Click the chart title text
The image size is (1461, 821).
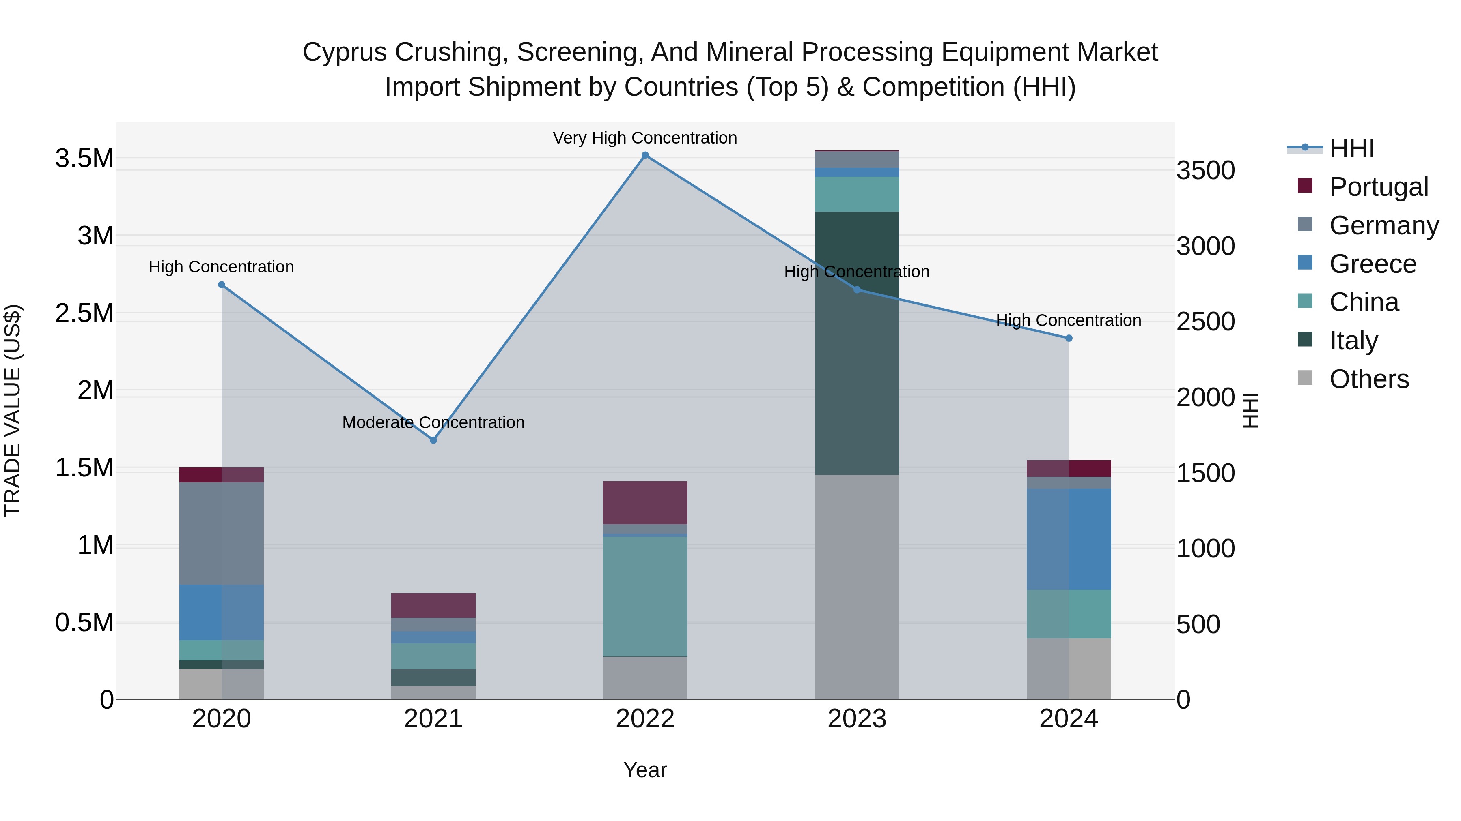coord(730,69)
